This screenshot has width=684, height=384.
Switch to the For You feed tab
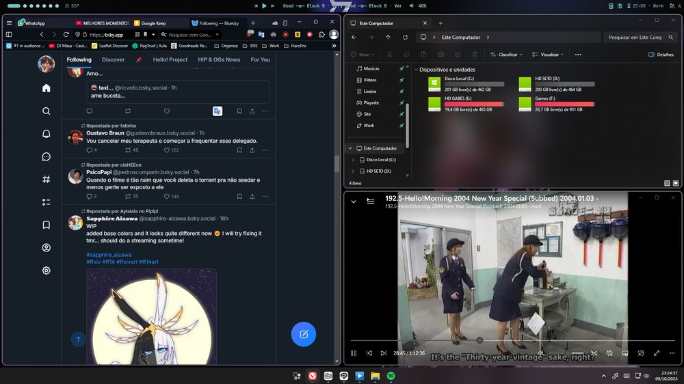pos(261,59)
